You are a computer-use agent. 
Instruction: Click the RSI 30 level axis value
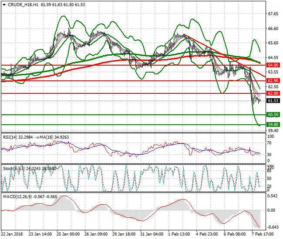pos(269,155)
